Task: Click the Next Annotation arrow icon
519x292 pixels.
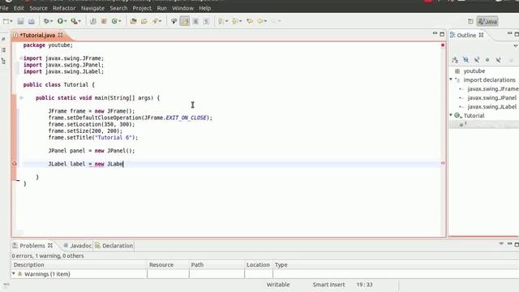Action: click(221, 21)
